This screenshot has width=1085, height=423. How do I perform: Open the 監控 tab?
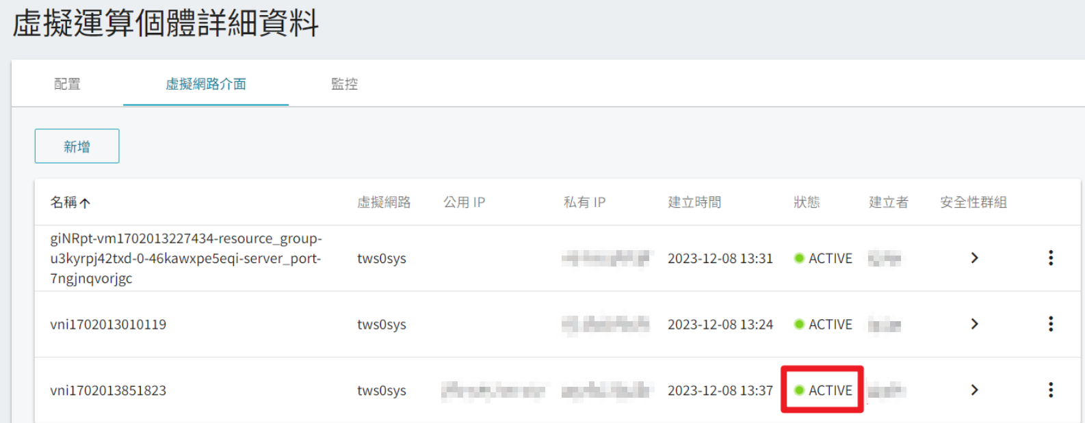344,84
